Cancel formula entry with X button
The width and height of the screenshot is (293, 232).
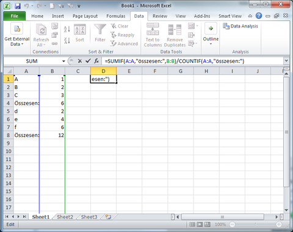[x=80, y=61]
